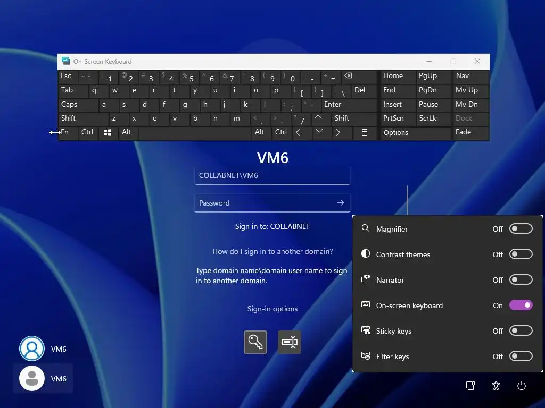Select the PIN entry sign-in option icon
545x408 pixels.
289,342
